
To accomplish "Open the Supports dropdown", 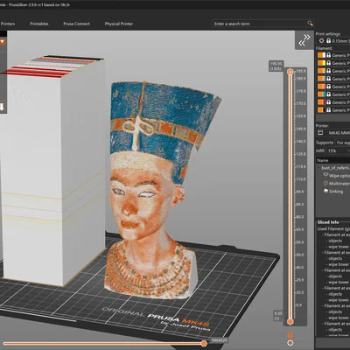I will (342, 143).
